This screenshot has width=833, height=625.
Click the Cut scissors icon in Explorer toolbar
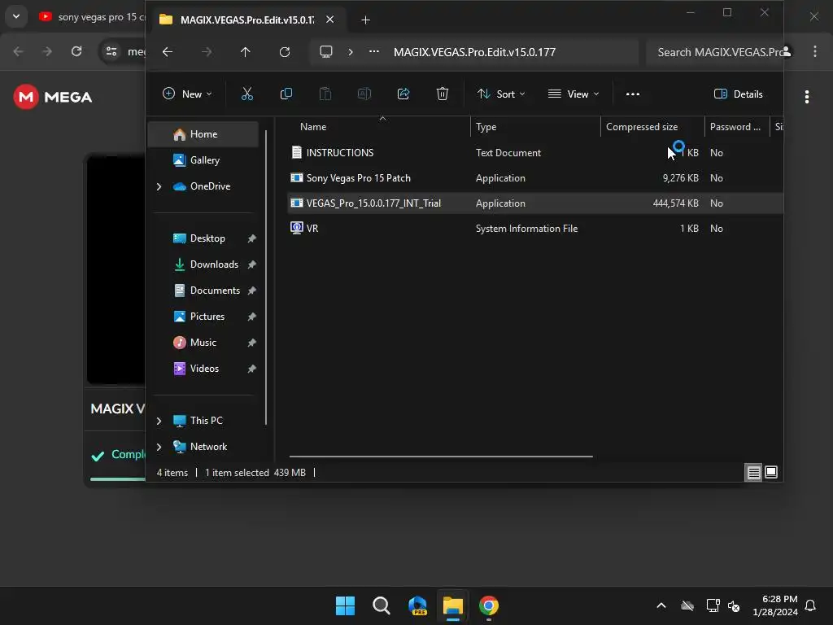(247, 94)
